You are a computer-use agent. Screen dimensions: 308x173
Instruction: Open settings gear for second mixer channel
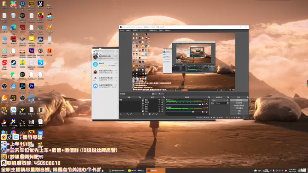point(206,112)
